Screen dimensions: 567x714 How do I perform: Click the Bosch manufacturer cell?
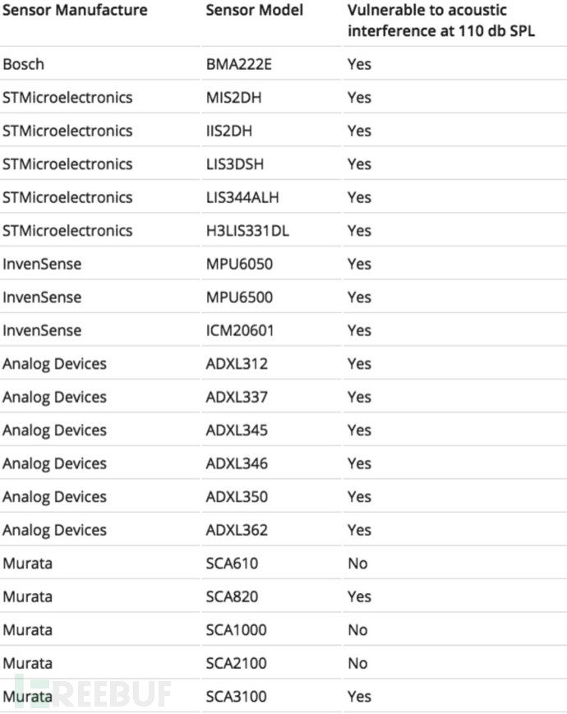tap(24, 64)
